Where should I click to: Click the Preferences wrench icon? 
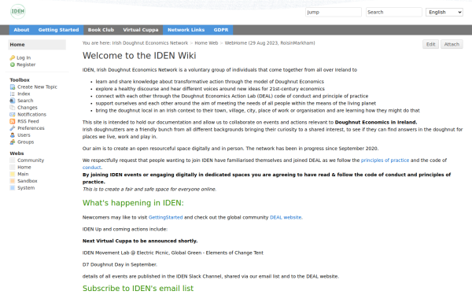13,128
